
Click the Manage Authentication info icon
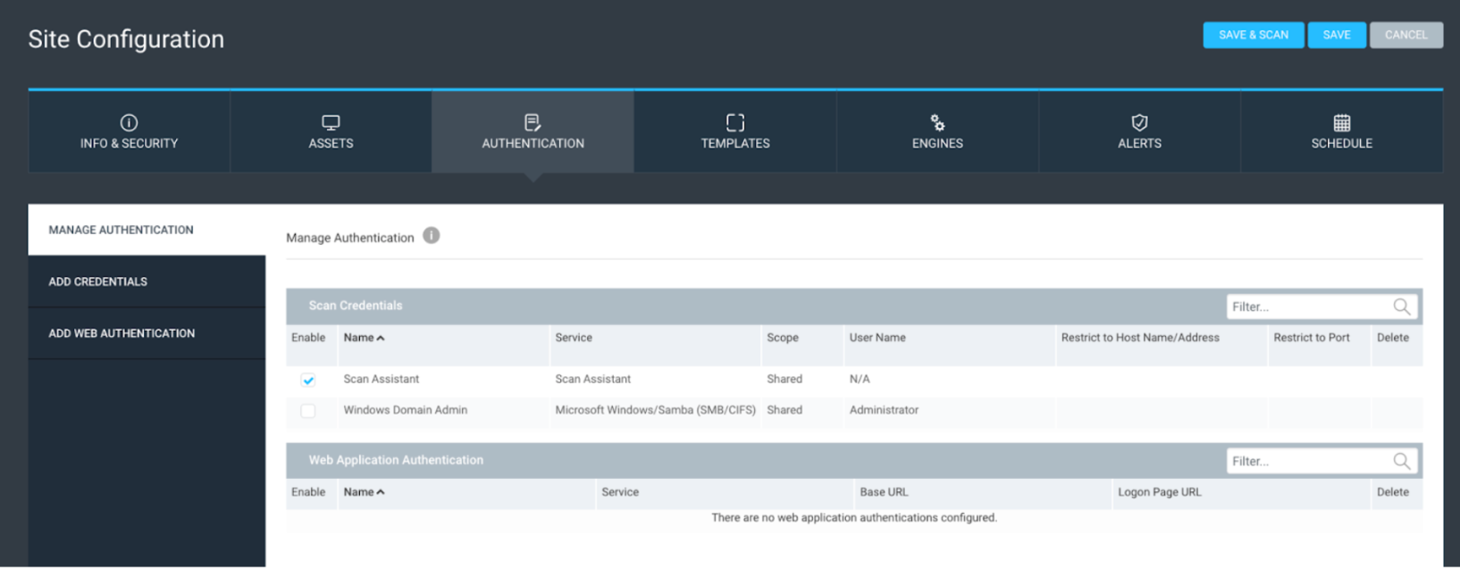(x=432, y=236)
